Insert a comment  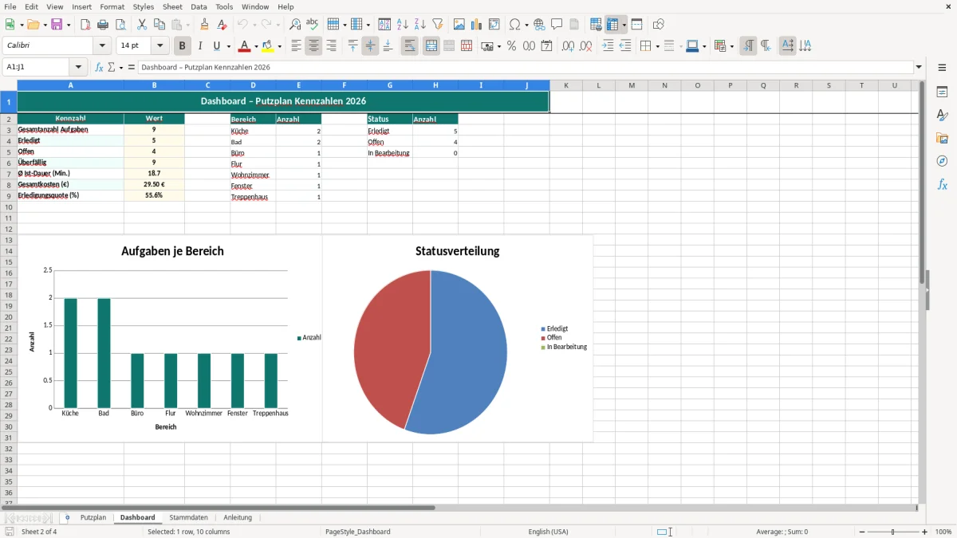point(557,25)
